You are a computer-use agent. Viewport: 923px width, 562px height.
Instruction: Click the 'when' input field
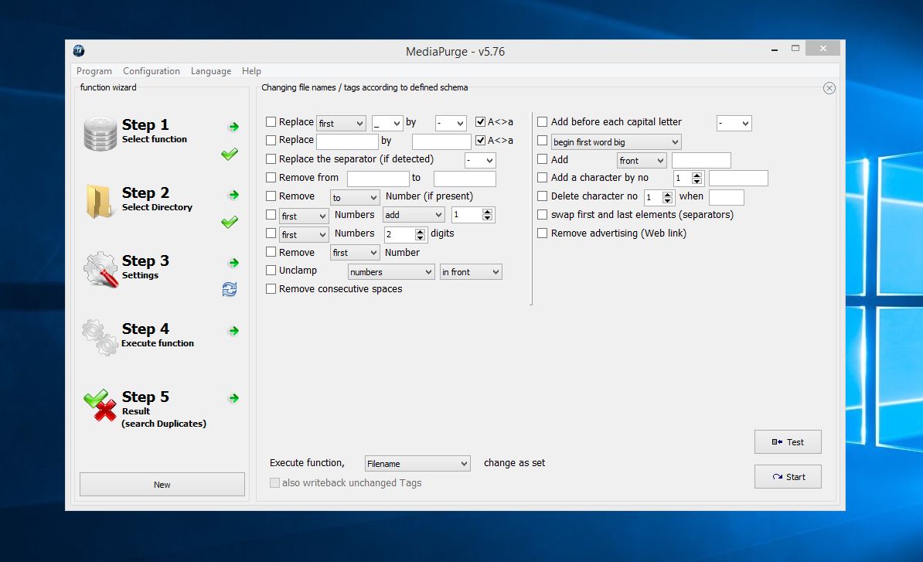(x=727, y=197)
